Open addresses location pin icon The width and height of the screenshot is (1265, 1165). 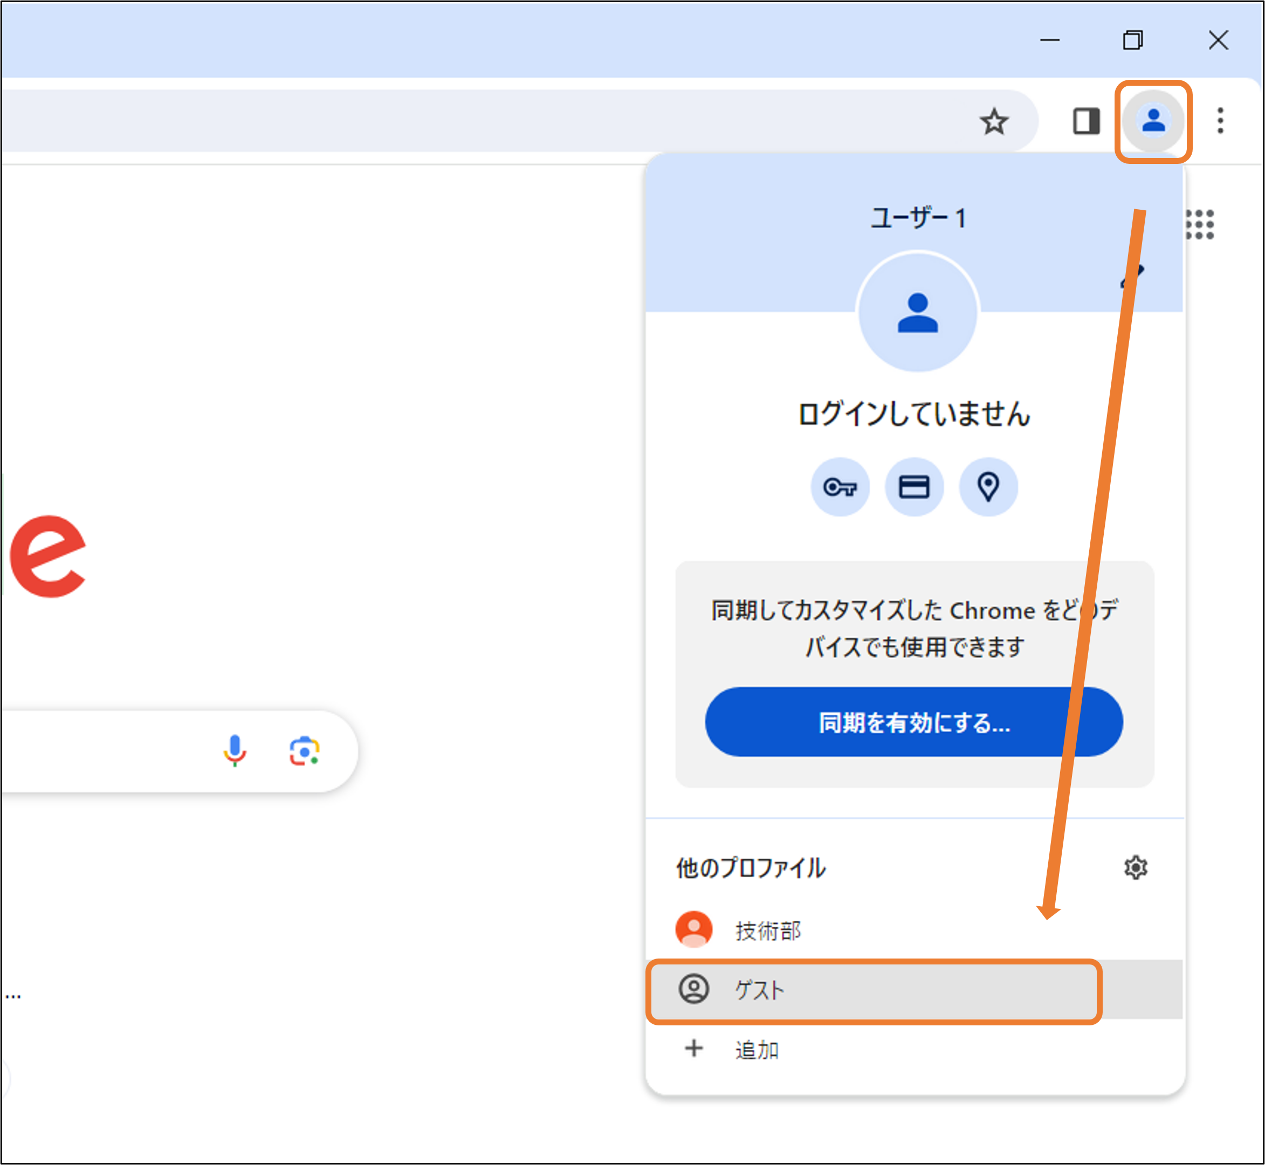(x=988, y=487)
